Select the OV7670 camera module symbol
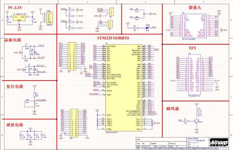 coord(194,26)
